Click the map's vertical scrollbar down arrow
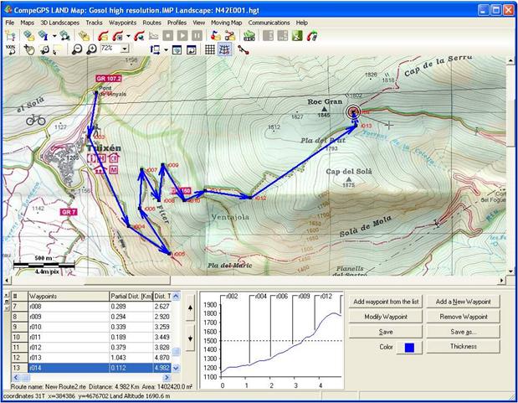The width and height of the screenshot is (518, 403). (510, 271)
